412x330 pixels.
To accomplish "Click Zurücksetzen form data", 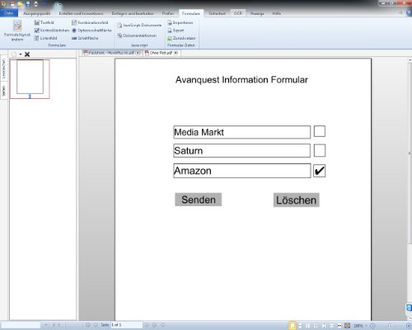I will [181, 38].
